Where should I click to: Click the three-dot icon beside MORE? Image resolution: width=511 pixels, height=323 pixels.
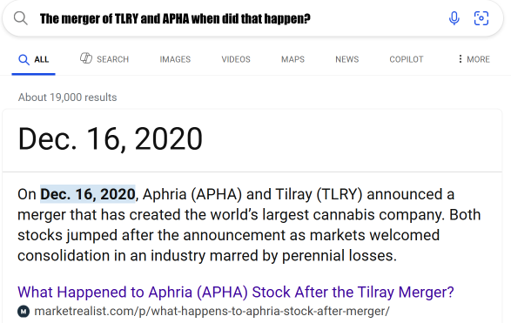[461, 59]
